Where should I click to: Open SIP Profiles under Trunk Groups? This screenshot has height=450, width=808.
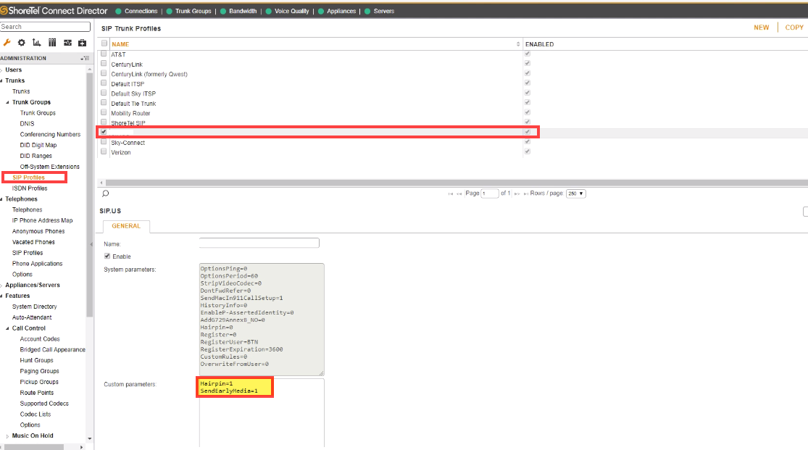(x=28, y=178)
